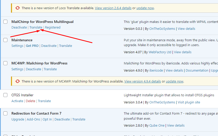Click the Loco Translate update refresh icon
The image size is (218, 136).
pos(18,8)
